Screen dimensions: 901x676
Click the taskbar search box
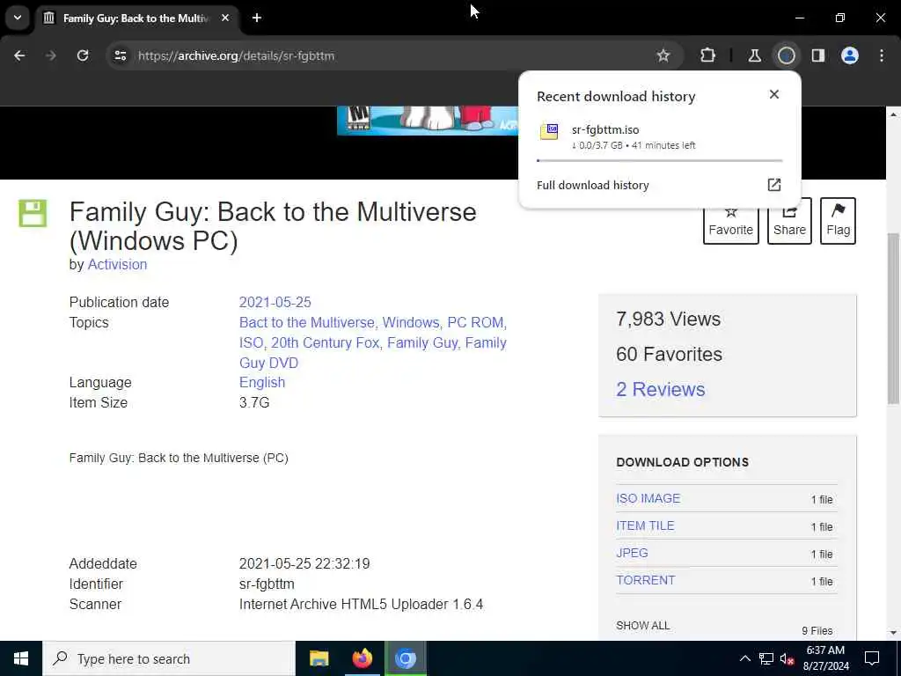pyautogui.click(x=169, y=658)
